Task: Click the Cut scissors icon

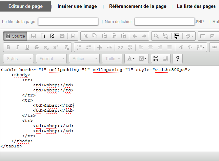Action: pos(85,36)
